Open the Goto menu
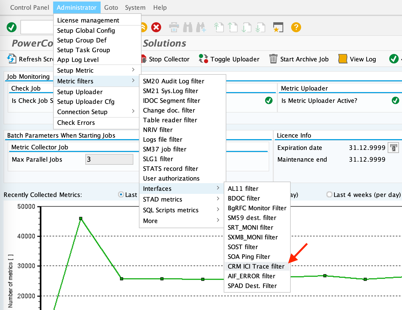 click(x=111, y=7)
